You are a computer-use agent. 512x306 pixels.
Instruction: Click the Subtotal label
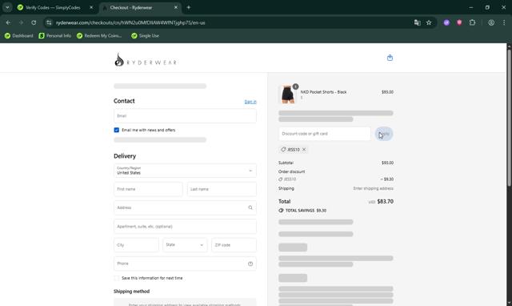tap(286, 163)
